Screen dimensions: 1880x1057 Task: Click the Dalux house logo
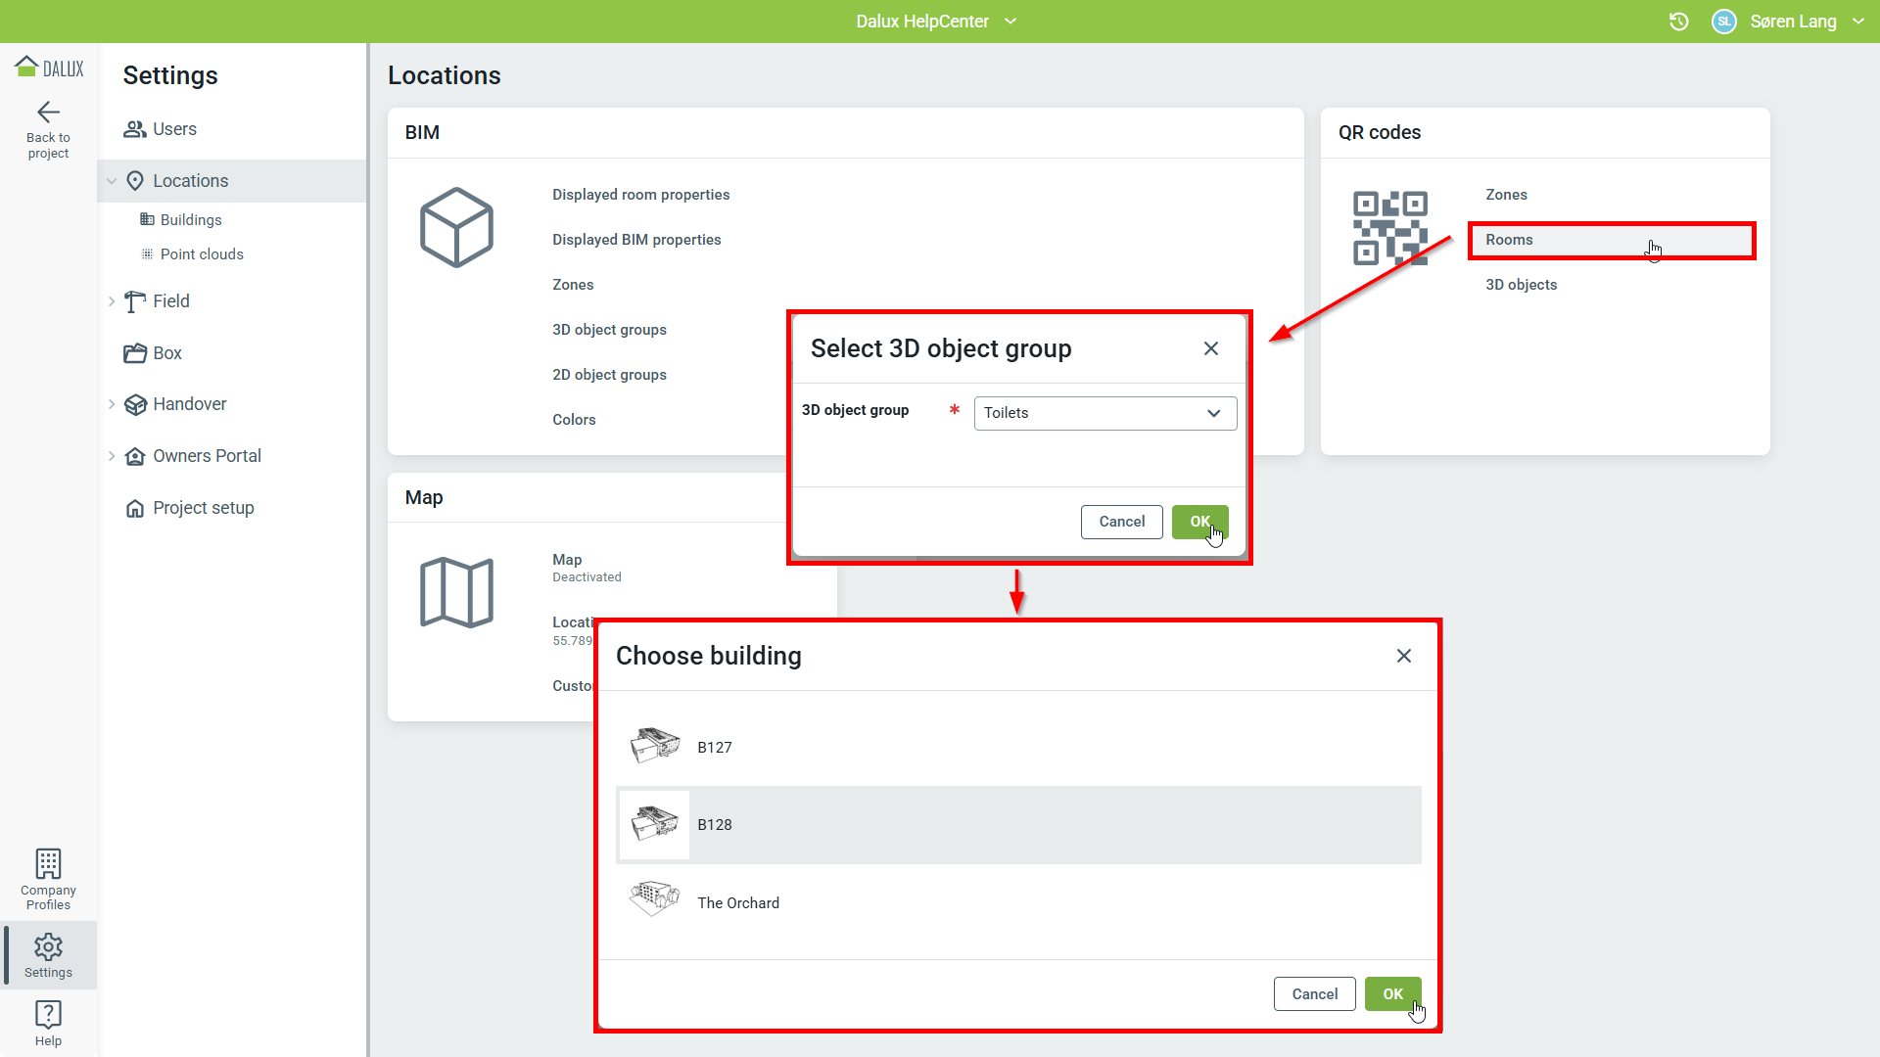click(27, 67)
